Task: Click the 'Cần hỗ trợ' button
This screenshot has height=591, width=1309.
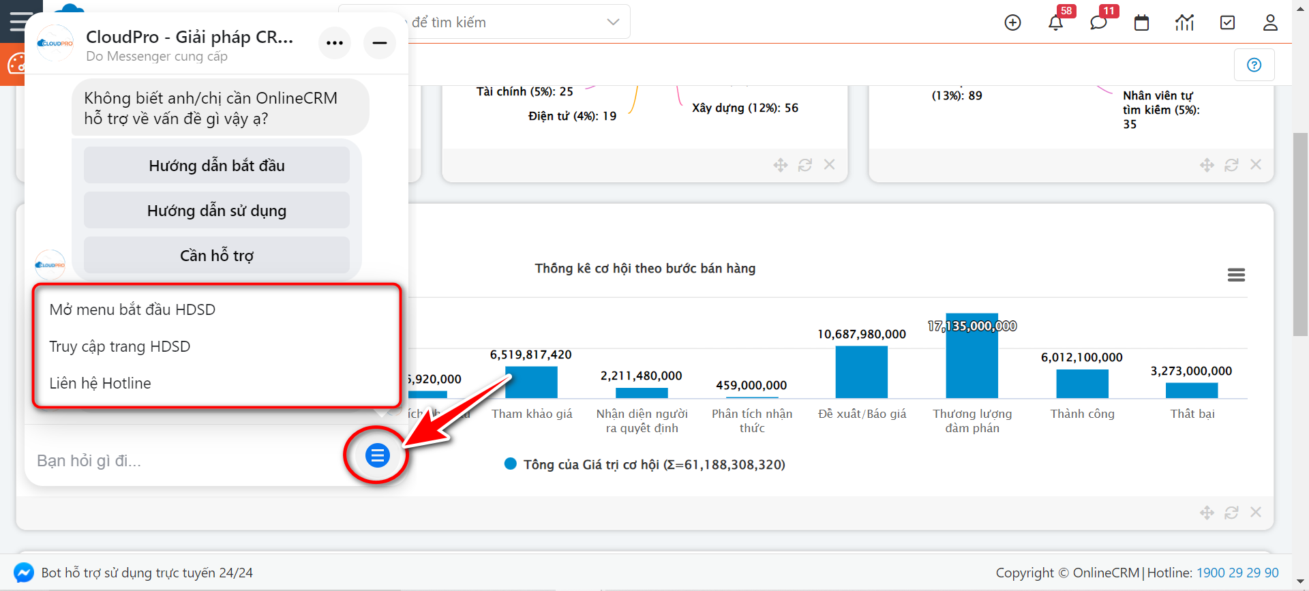Action: tap(217, 256)
